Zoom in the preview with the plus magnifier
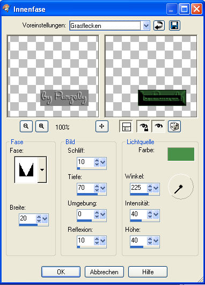205x285 pixels. (42, 126)
